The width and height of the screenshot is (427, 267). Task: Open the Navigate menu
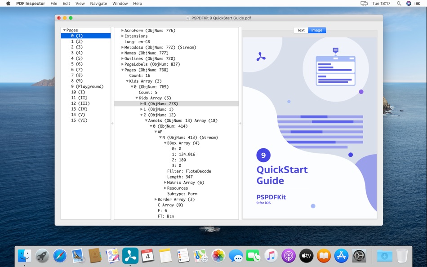(98, 4)
